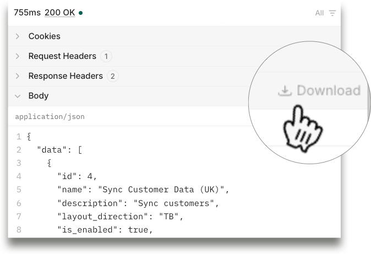Click the green status dot indicator
The width and height of the screenshot is (371, 254).
(x=81, y=13)
